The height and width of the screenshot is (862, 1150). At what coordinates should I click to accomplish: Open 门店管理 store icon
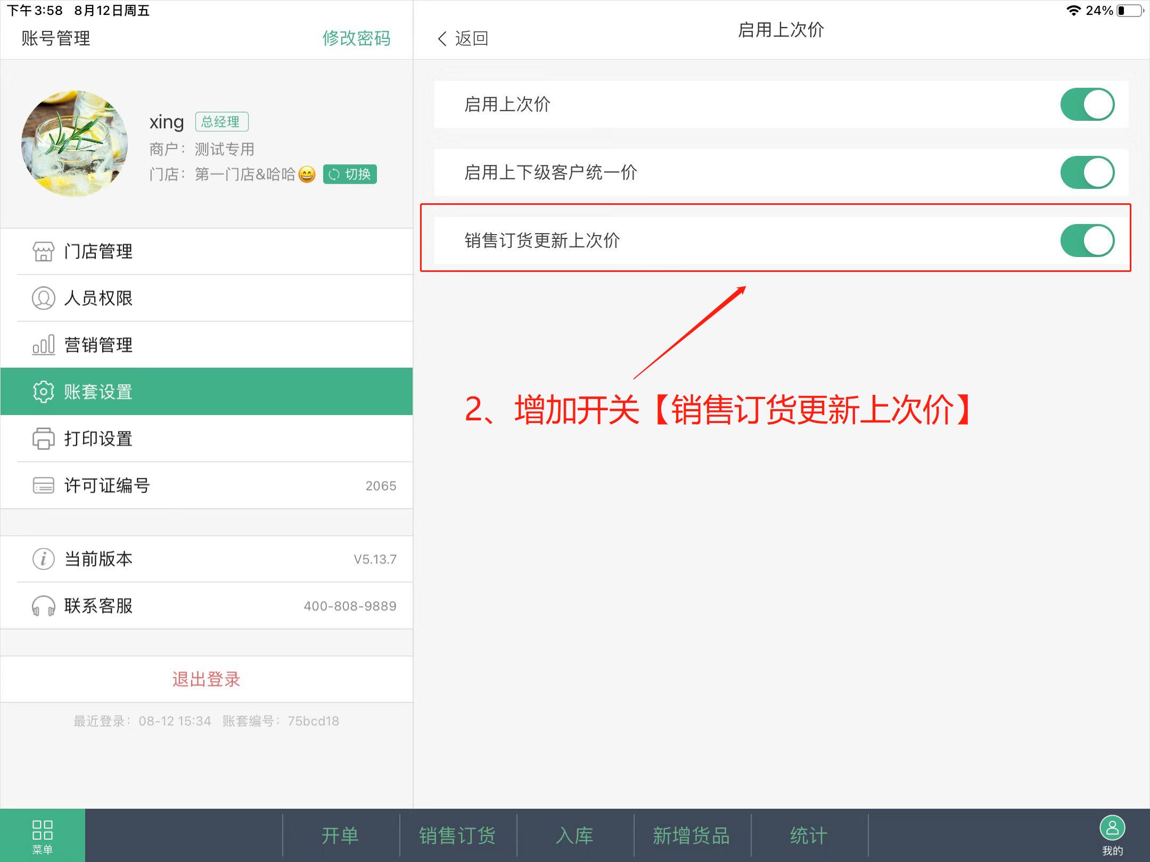pos(43,252)
